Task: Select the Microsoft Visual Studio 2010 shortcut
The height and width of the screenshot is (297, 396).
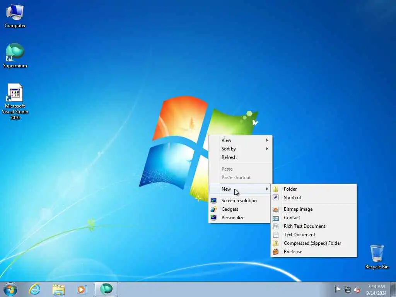Action: [x=15, y=102]
